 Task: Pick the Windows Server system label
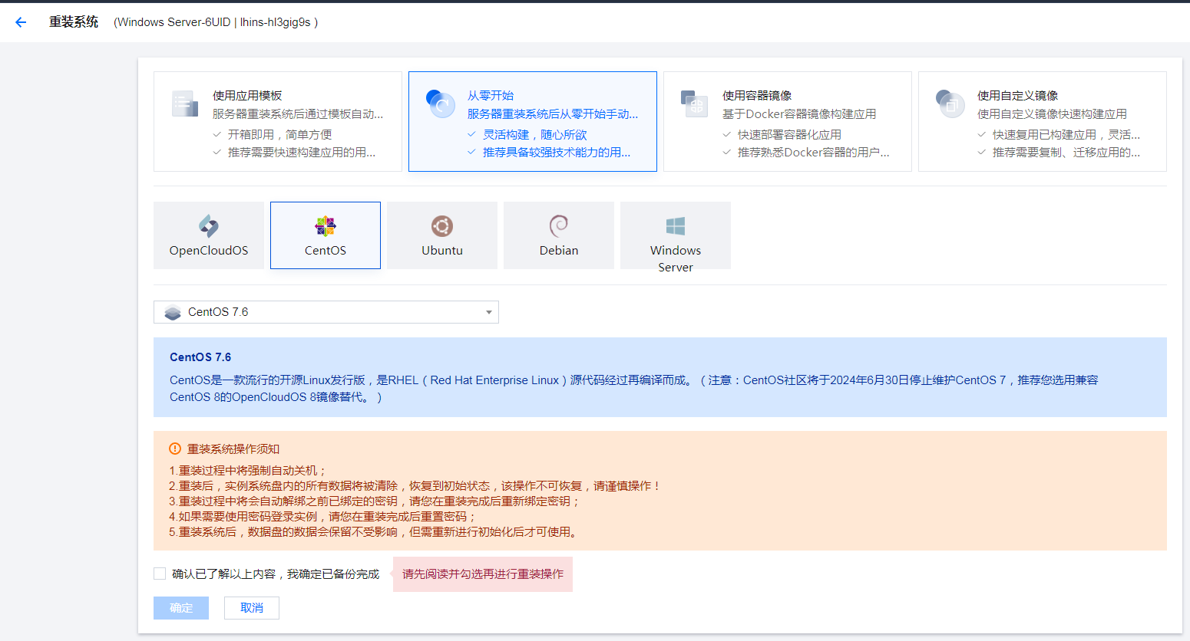click(x=676, y=258)
